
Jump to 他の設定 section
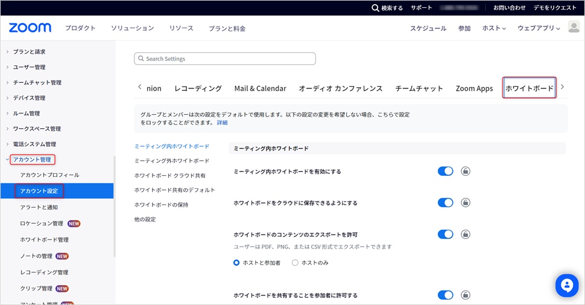coord(145,220)
